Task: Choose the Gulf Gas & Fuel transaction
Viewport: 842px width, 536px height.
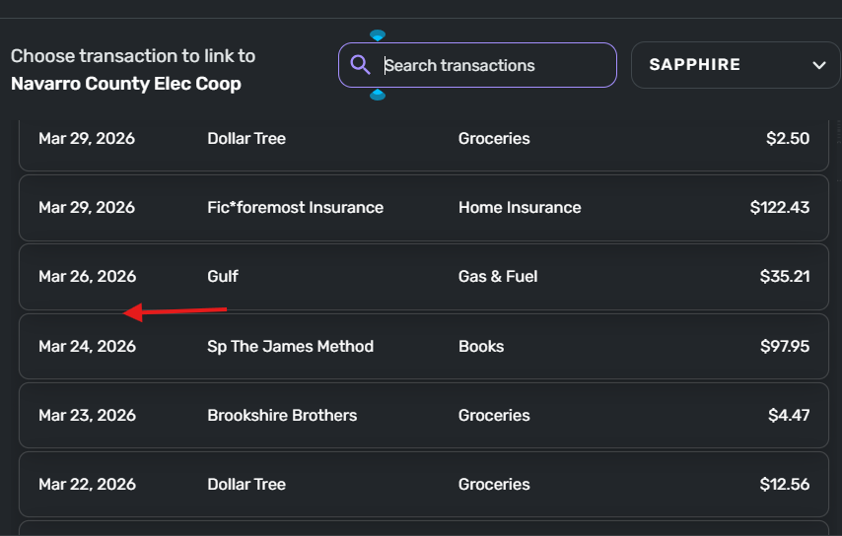Action: [x=423, y=277]
